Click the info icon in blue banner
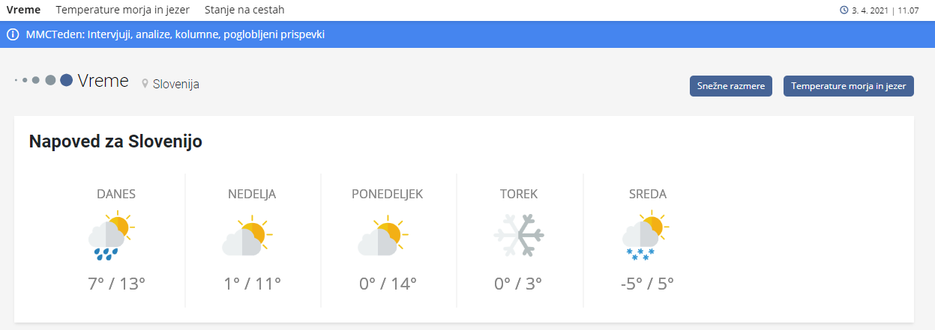 click(12, 34)
